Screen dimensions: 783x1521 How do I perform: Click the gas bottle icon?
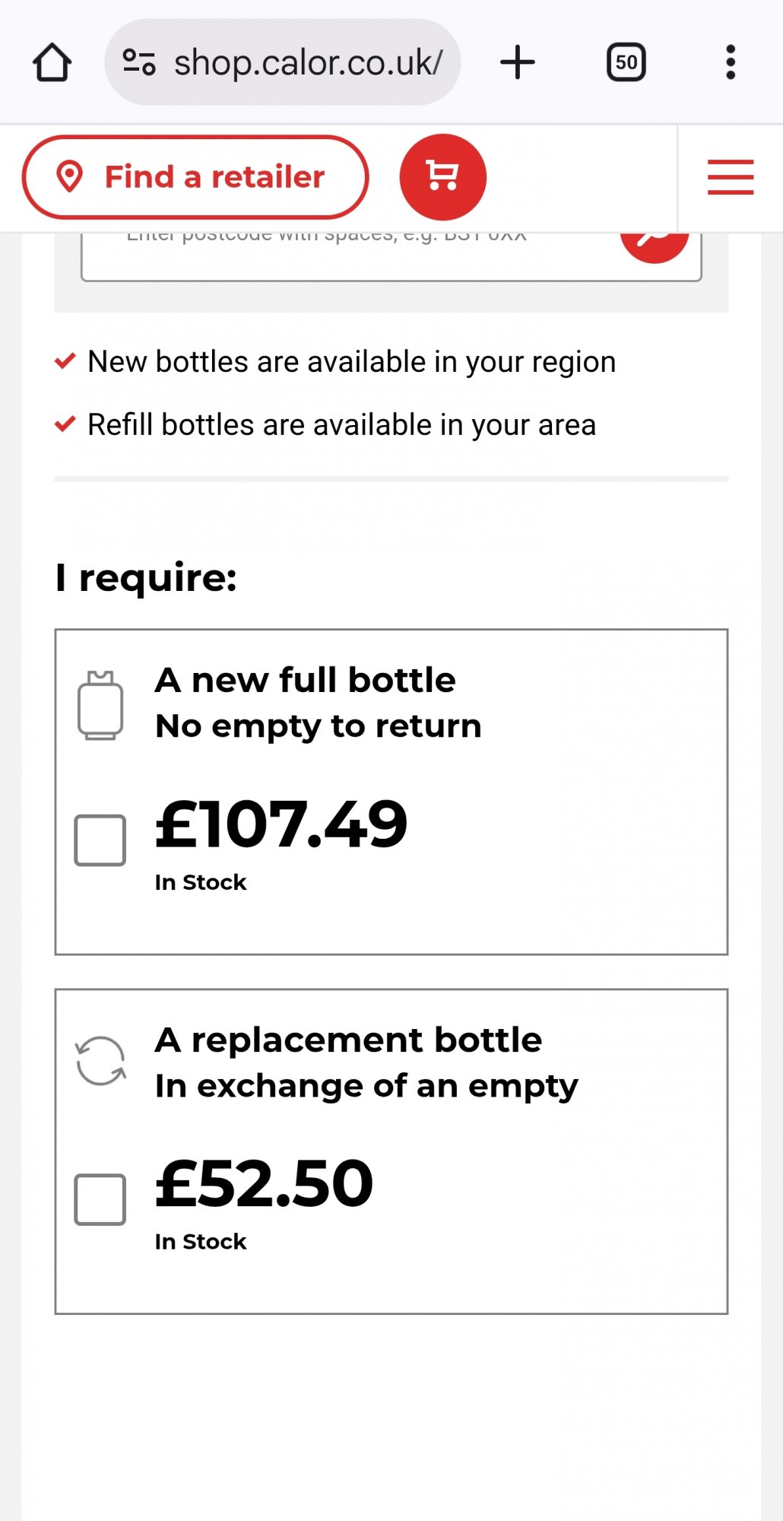pos(100,705)
